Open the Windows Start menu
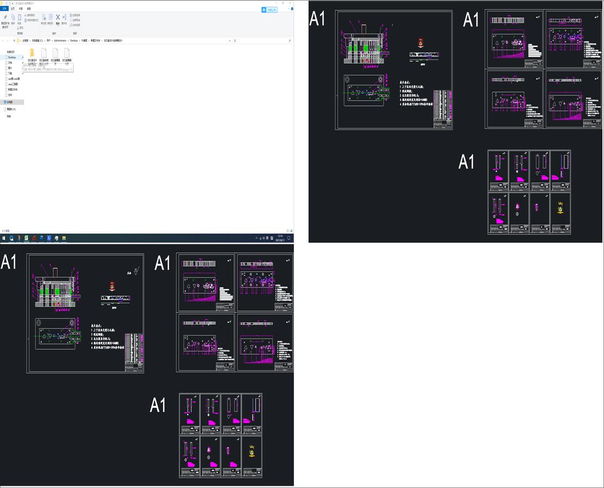 [3, 238]
